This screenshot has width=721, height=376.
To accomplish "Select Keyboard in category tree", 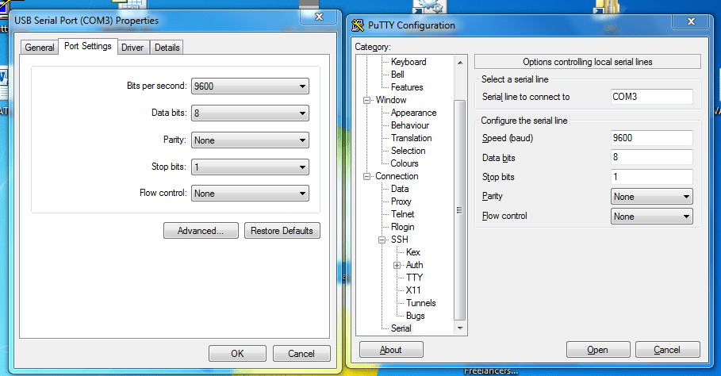I will tap(408, 62).
